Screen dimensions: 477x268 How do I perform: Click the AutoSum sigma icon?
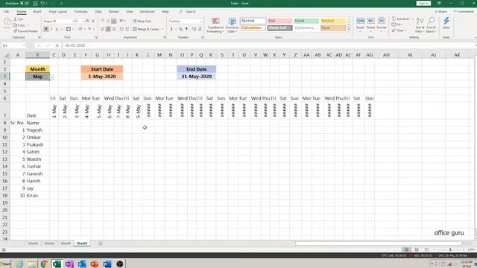[394, 19]
